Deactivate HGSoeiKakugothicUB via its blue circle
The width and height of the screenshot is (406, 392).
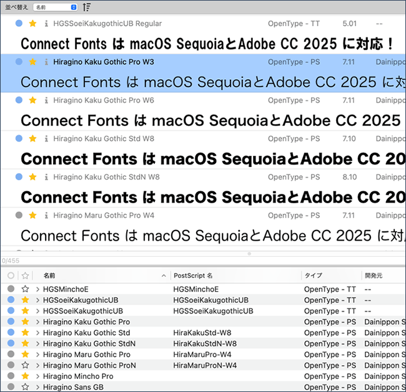click(x=11, y=299)
